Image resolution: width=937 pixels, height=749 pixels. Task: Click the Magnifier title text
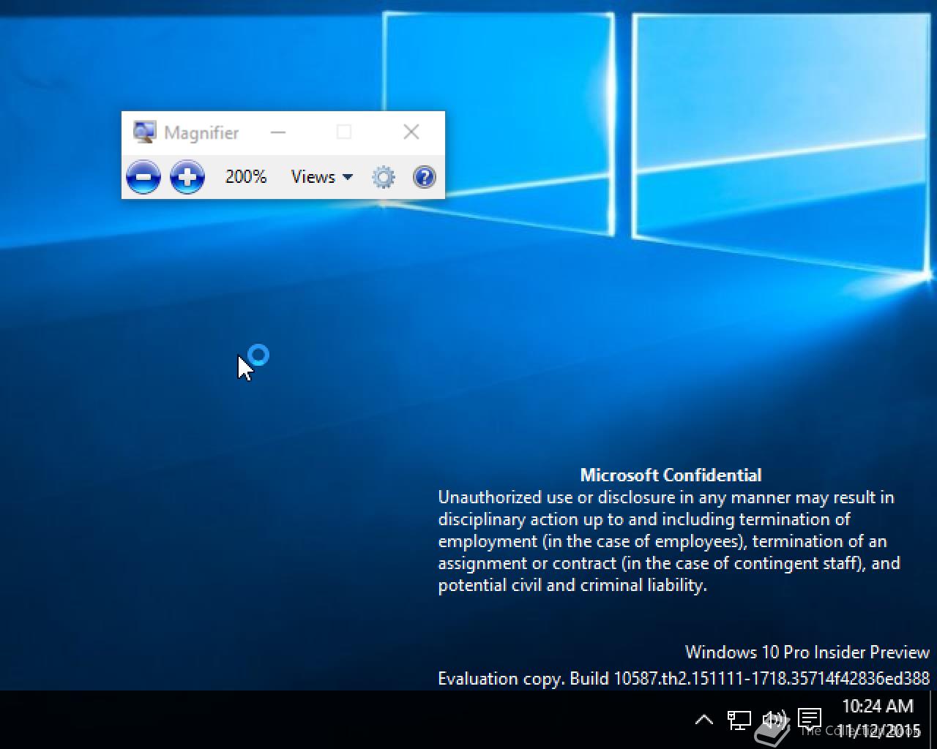(x=201, y=133)
